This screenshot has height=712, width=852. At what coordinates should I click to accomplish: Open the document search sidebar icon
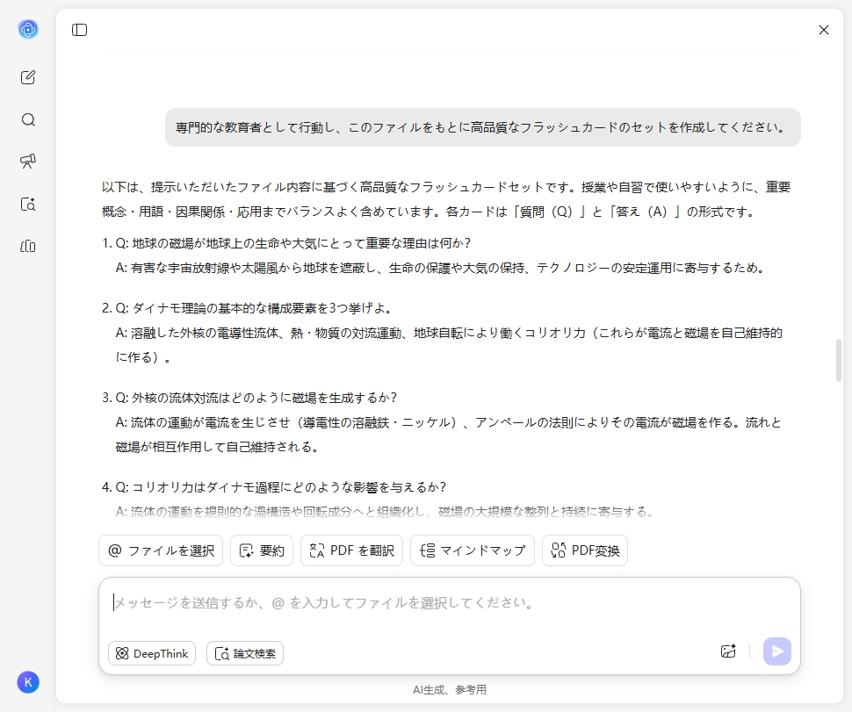point(27,204)
